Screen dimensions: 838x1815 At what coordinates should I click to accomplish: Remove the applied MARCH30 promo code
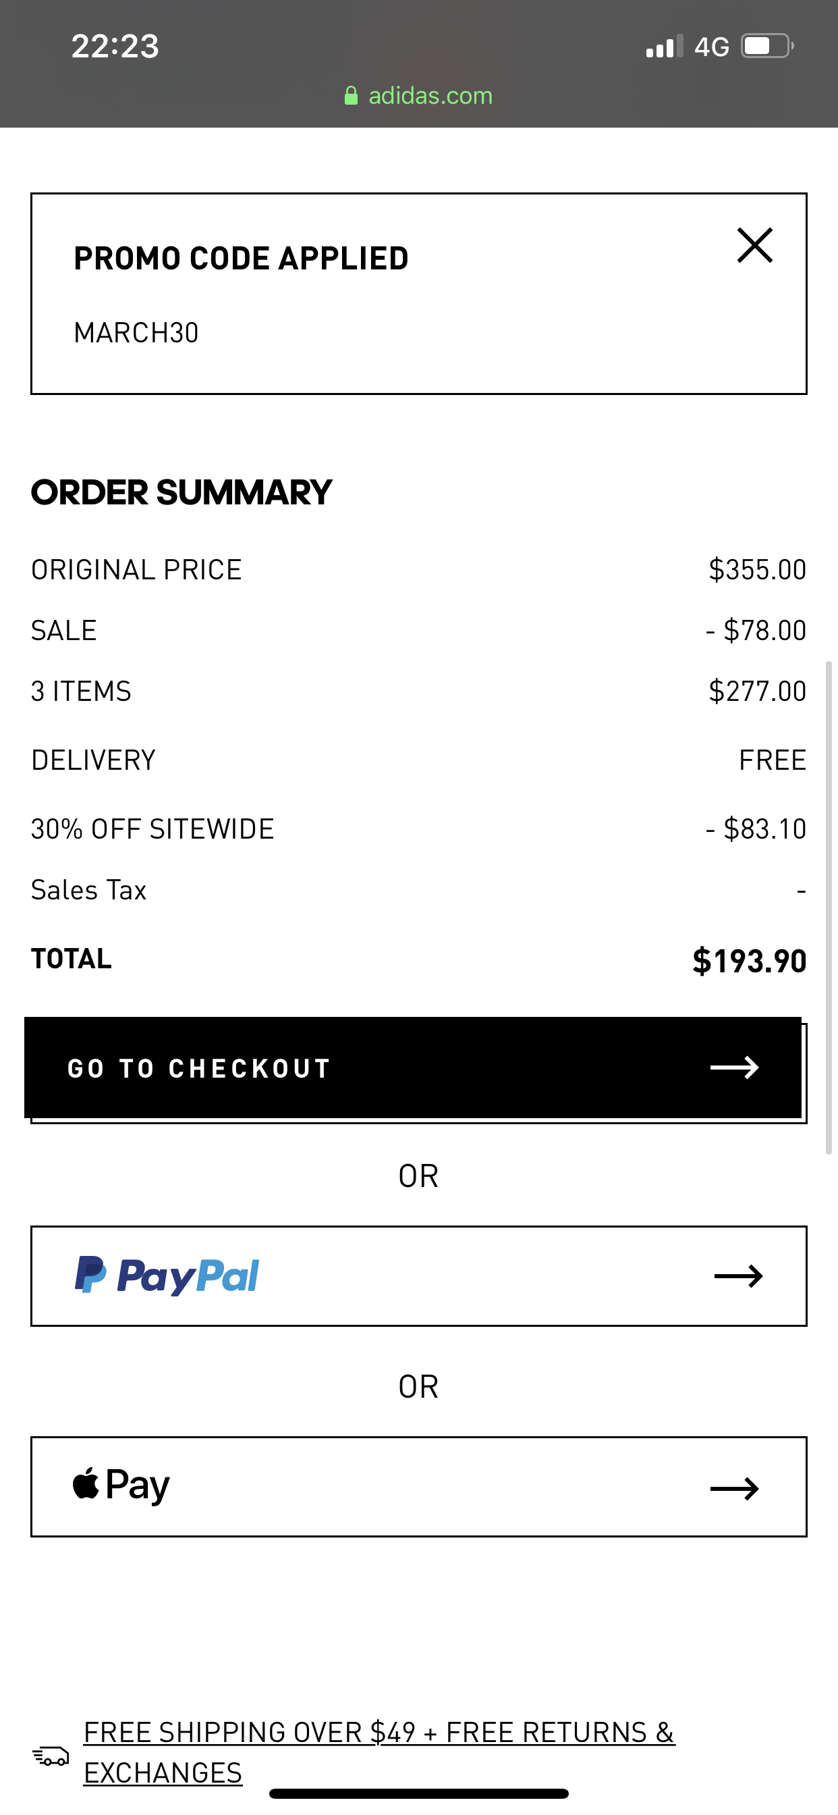[x=754, y=245]
